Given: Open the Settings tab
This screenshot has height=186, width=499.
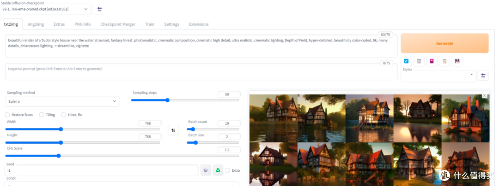Looking at the screenshot, I should click(x=171, y=24).
